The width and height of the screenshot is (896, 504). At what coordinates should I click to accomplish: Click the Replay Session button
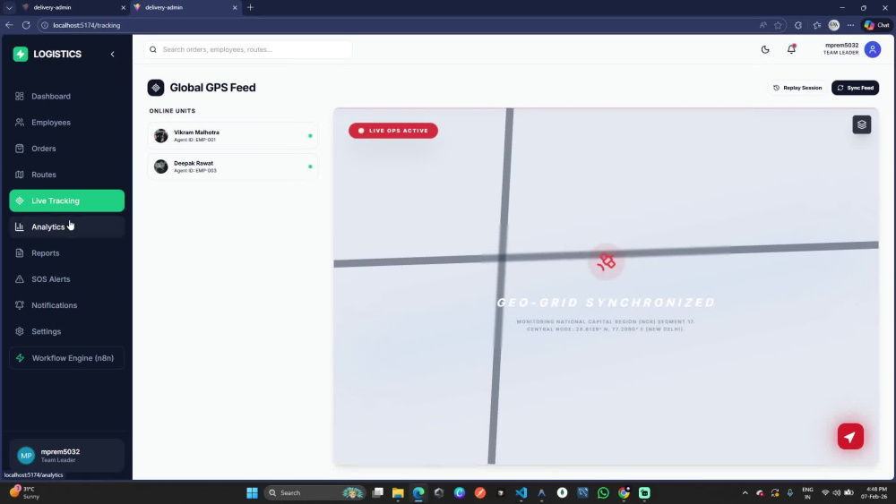click(x=797, y=88)
